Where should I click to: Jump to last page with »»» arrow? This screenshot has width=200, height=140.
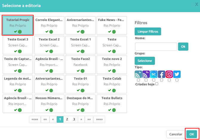(x=99, y=119)
